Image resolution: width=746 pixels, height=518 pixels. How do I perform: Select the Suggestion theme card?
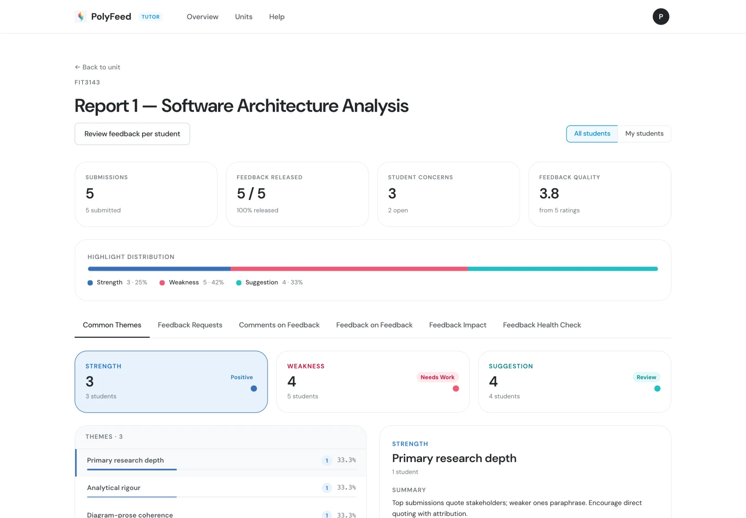tap(574, 382)
